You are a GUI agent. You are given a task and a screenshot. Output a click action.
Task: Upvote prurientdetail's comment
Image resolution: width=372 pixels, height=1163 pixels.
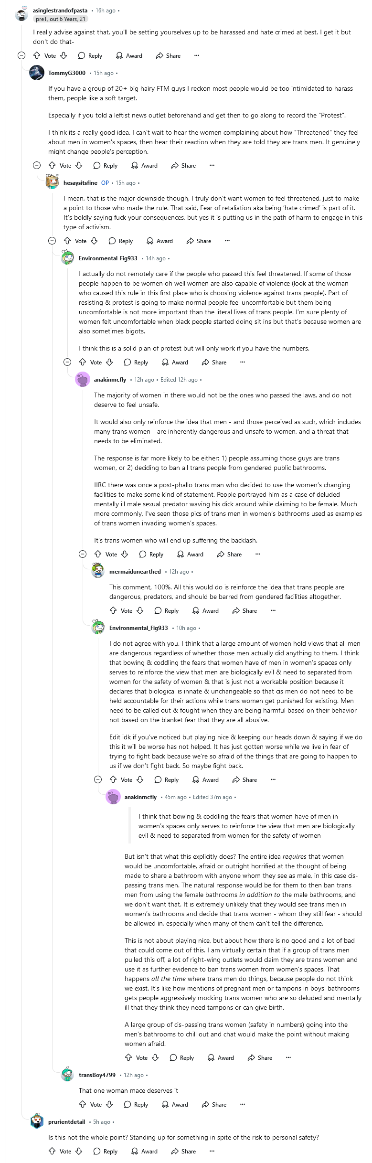pyautogui.click(x=52, y=1151)
